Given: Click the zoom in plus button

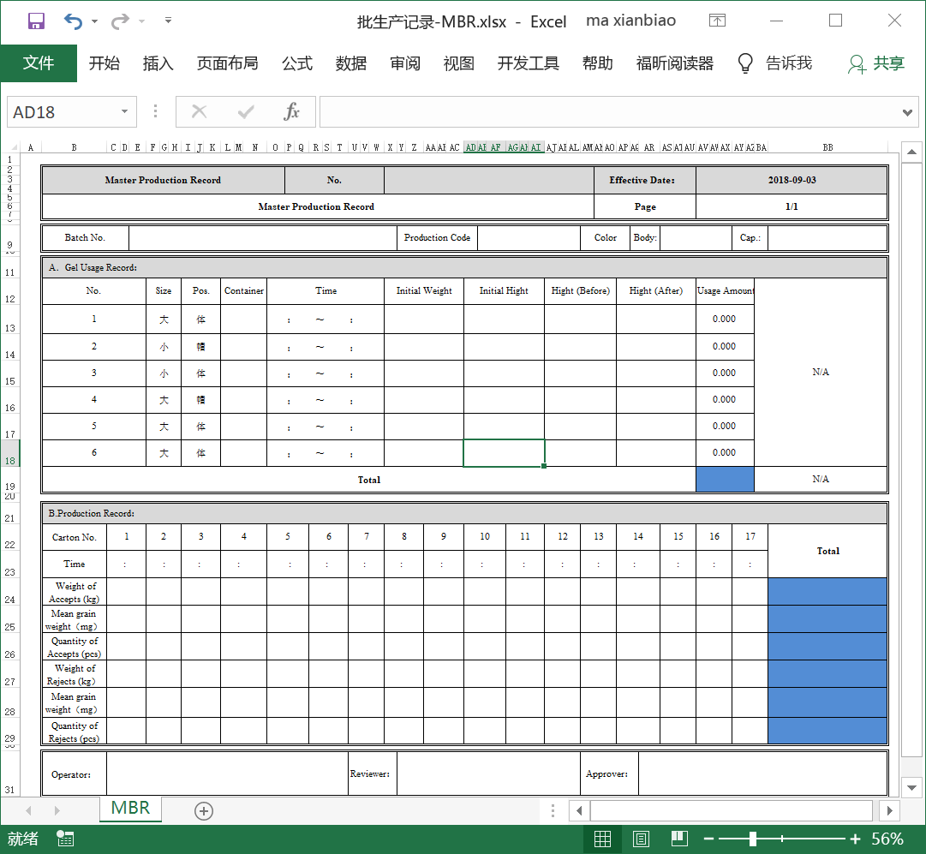Looking at the screenshot, I should coord(854,839).
